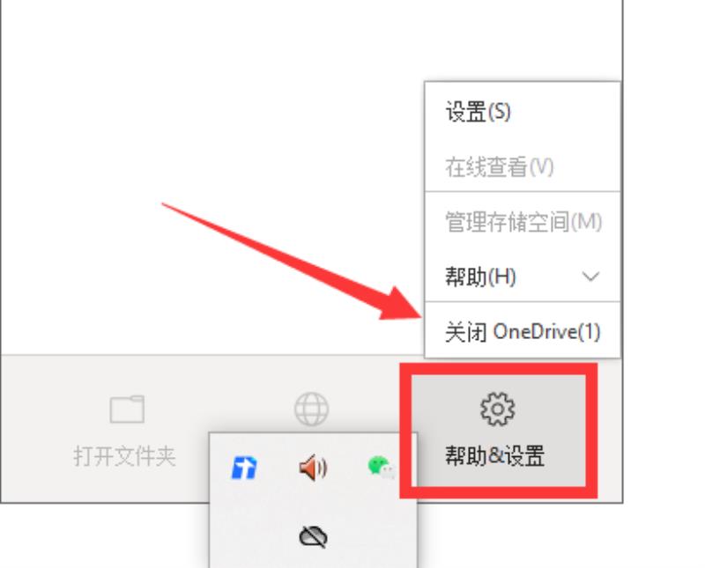Click the speaker volume tray icon
Viewport: 705px width, 568px height.
click(314, 468)
